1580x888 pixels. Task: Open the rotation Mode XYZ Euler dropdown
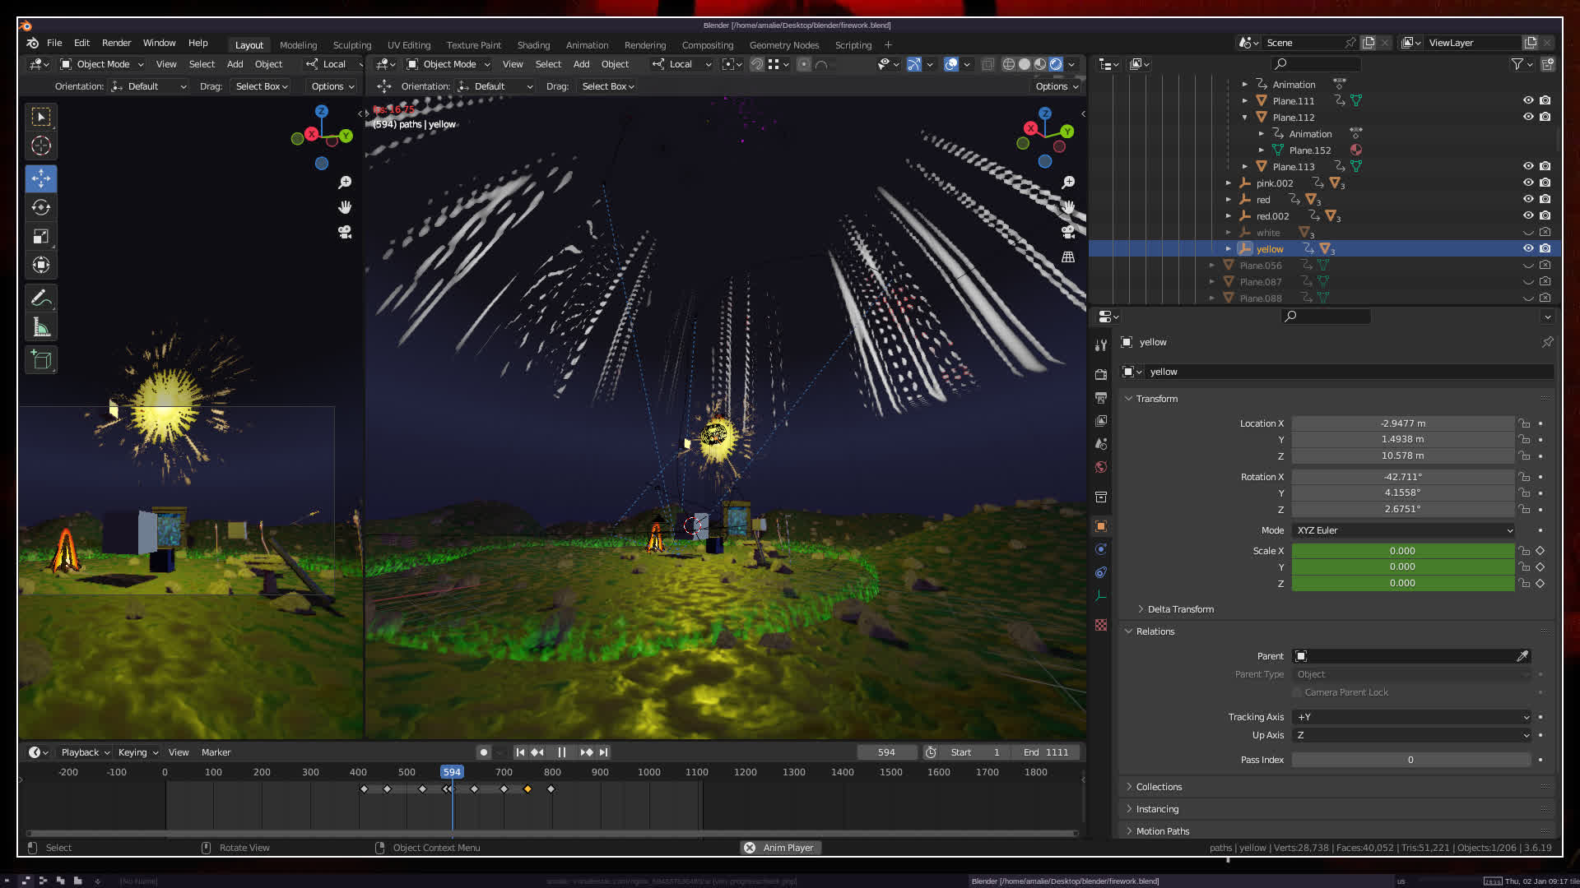pyautogui.click(x=1403, y=530)
